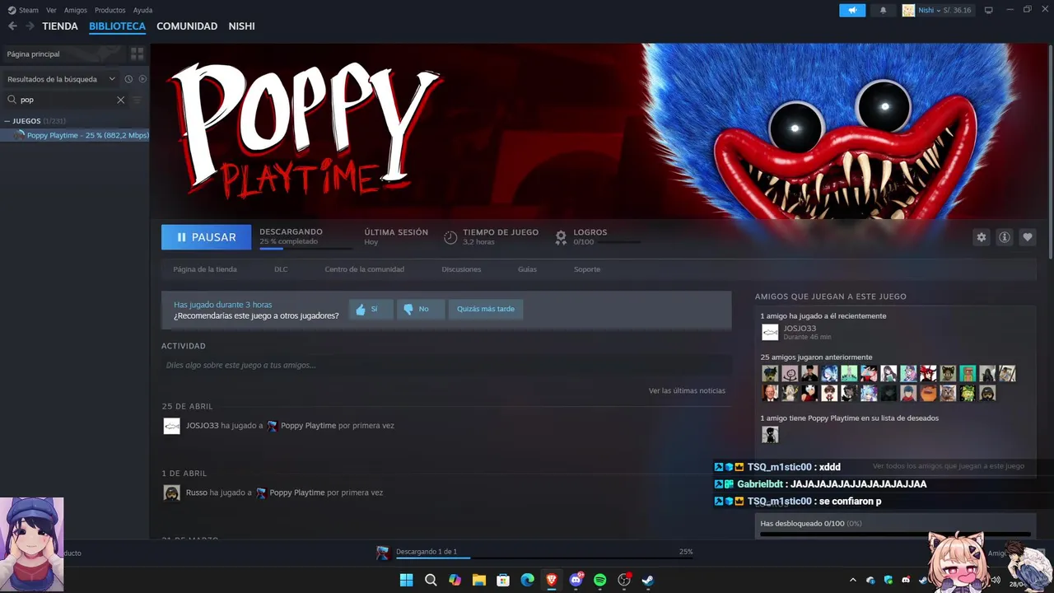Screen dimensions: 1054x593
Task: Open the Amigos menu
Action: (x=76, y=10)
